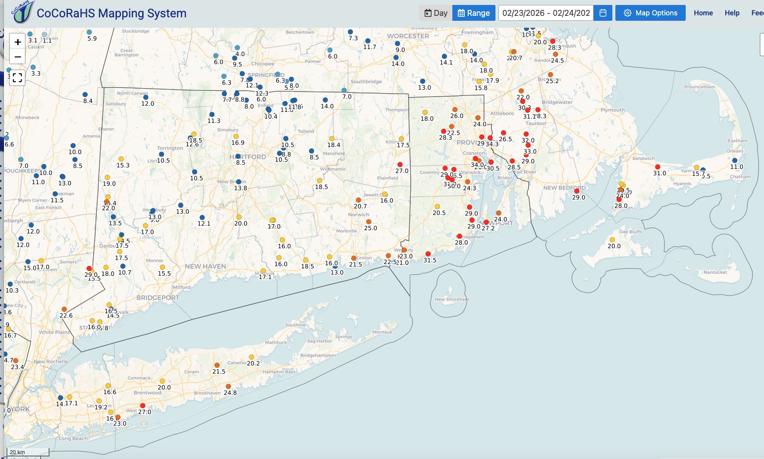
Task: Switch to Day view mode
Action: tap(436, 13)
